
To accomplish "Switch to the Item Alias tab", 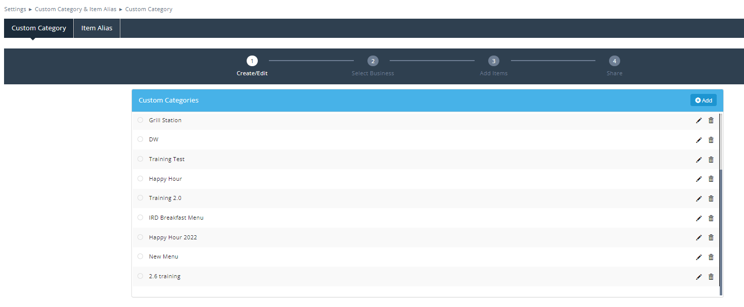I will [x=97, y=28].
